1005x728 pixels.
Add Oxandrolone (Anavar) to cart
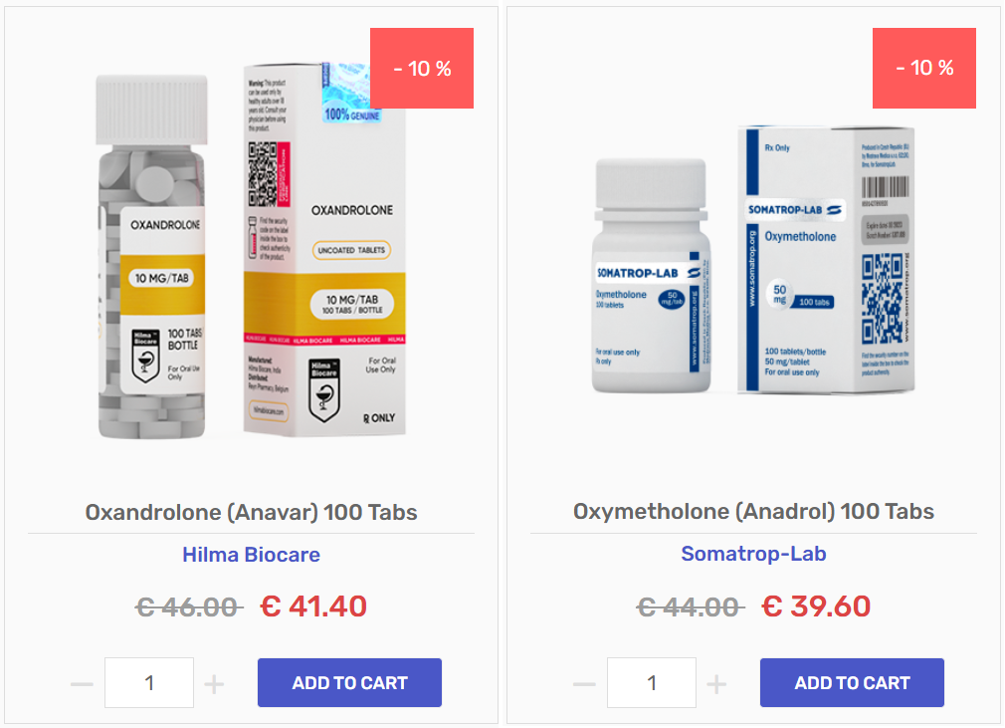click(x=349, y=682)
